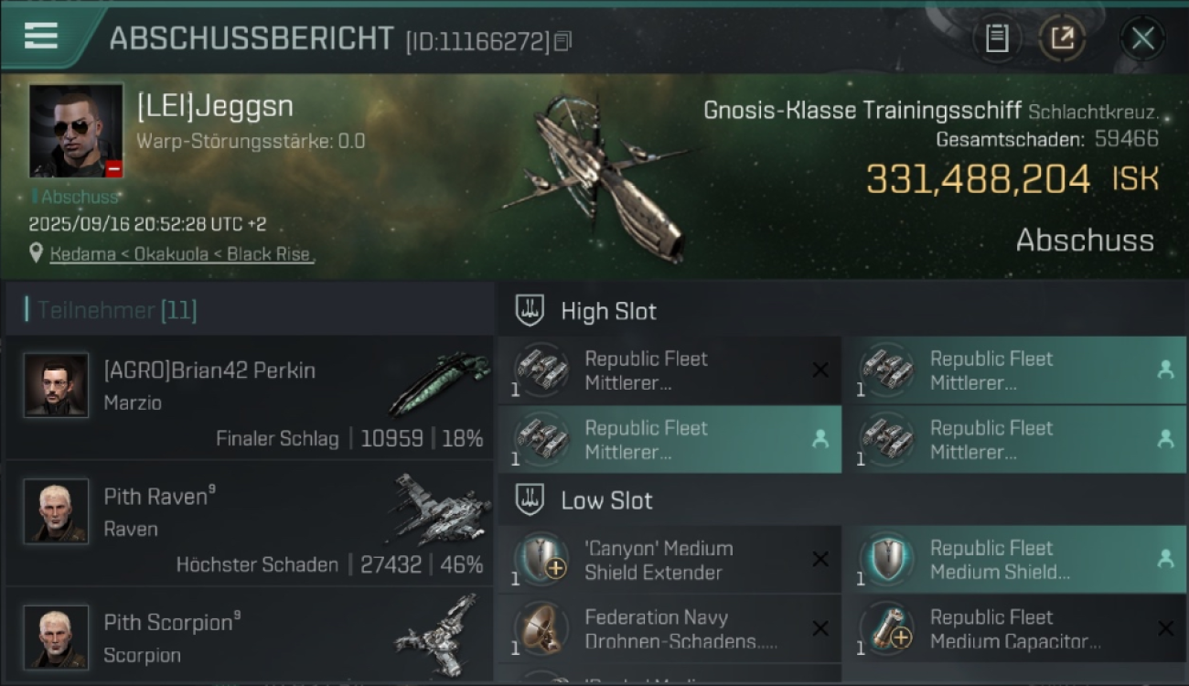The height and width of the screenshot is (686, 1189).
Task: Collapse the High Slot section header
Action: point(608,311)
